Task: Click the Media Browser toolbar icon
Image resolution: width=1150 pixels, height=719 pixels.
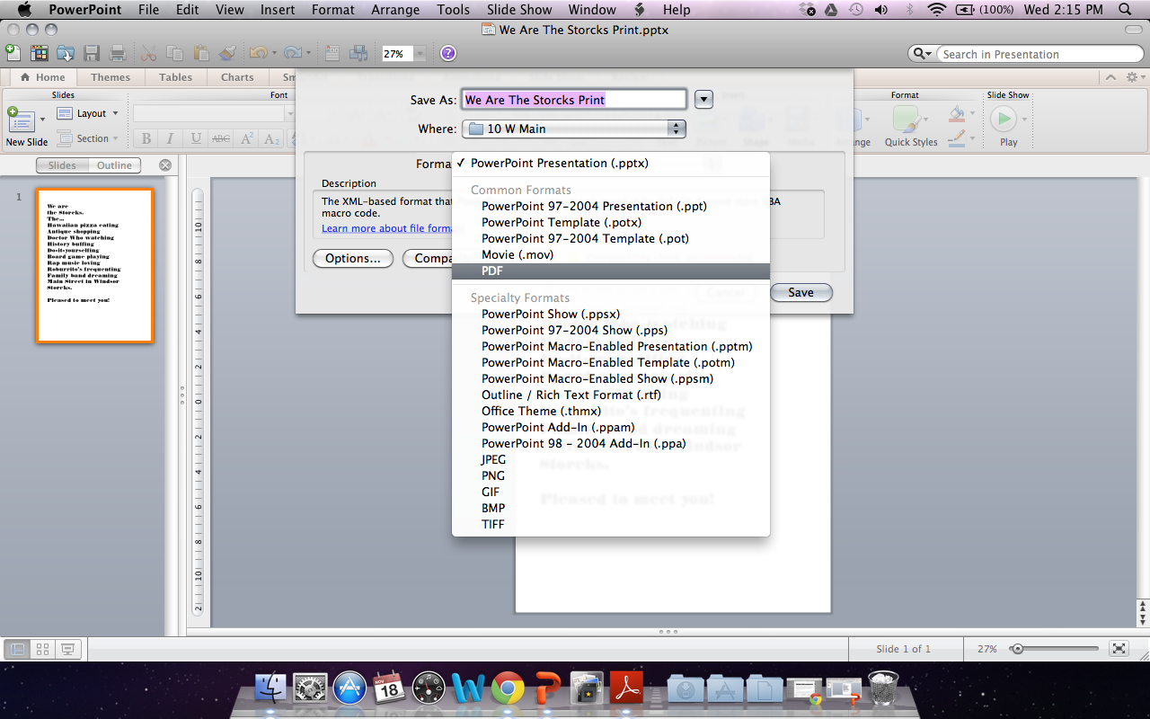Action: 358,53
